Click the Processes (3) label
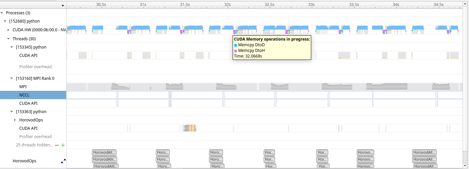The height and width of the screenshot is (169, 469). [18, 13]
